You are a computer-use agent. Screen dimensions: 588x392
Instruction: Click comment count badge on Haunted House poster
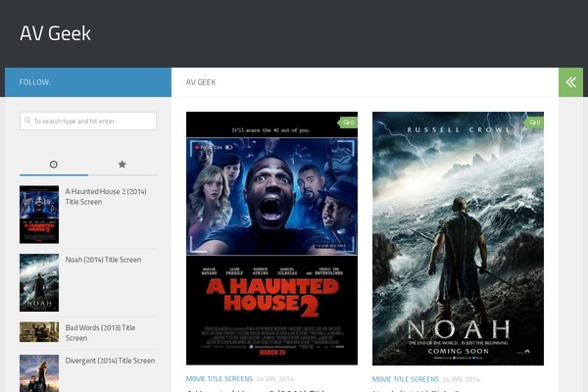point(348,122)
